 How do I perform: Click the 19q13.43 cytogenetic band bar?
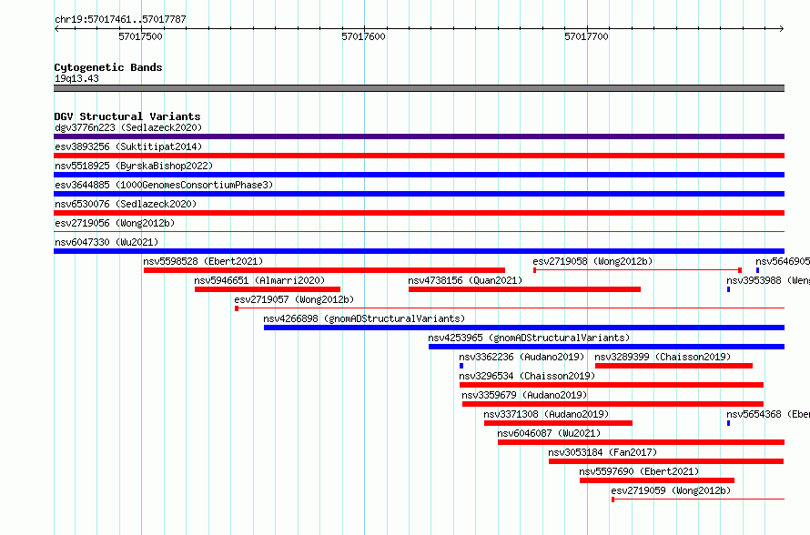click(419, 88)
